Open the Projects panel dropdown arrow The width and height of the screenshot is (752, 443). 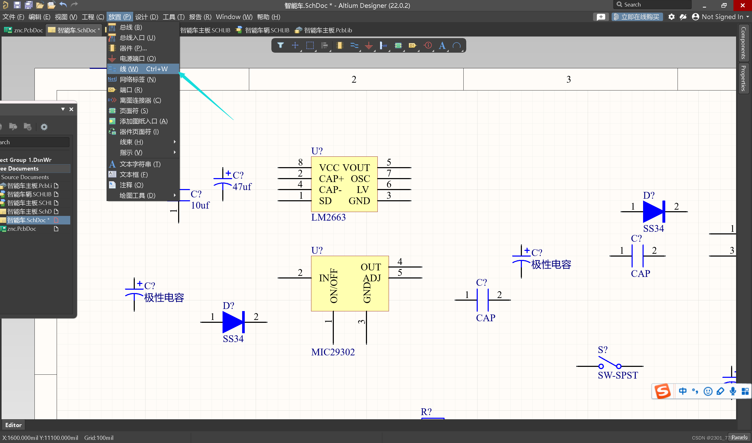pyautogui.click(x=63, y=109)
